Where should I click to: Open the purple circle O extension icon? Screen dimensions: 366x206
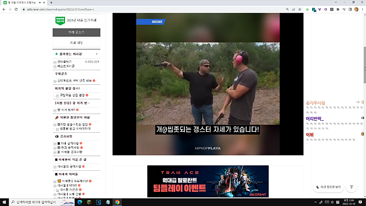(x=326, y=9)
